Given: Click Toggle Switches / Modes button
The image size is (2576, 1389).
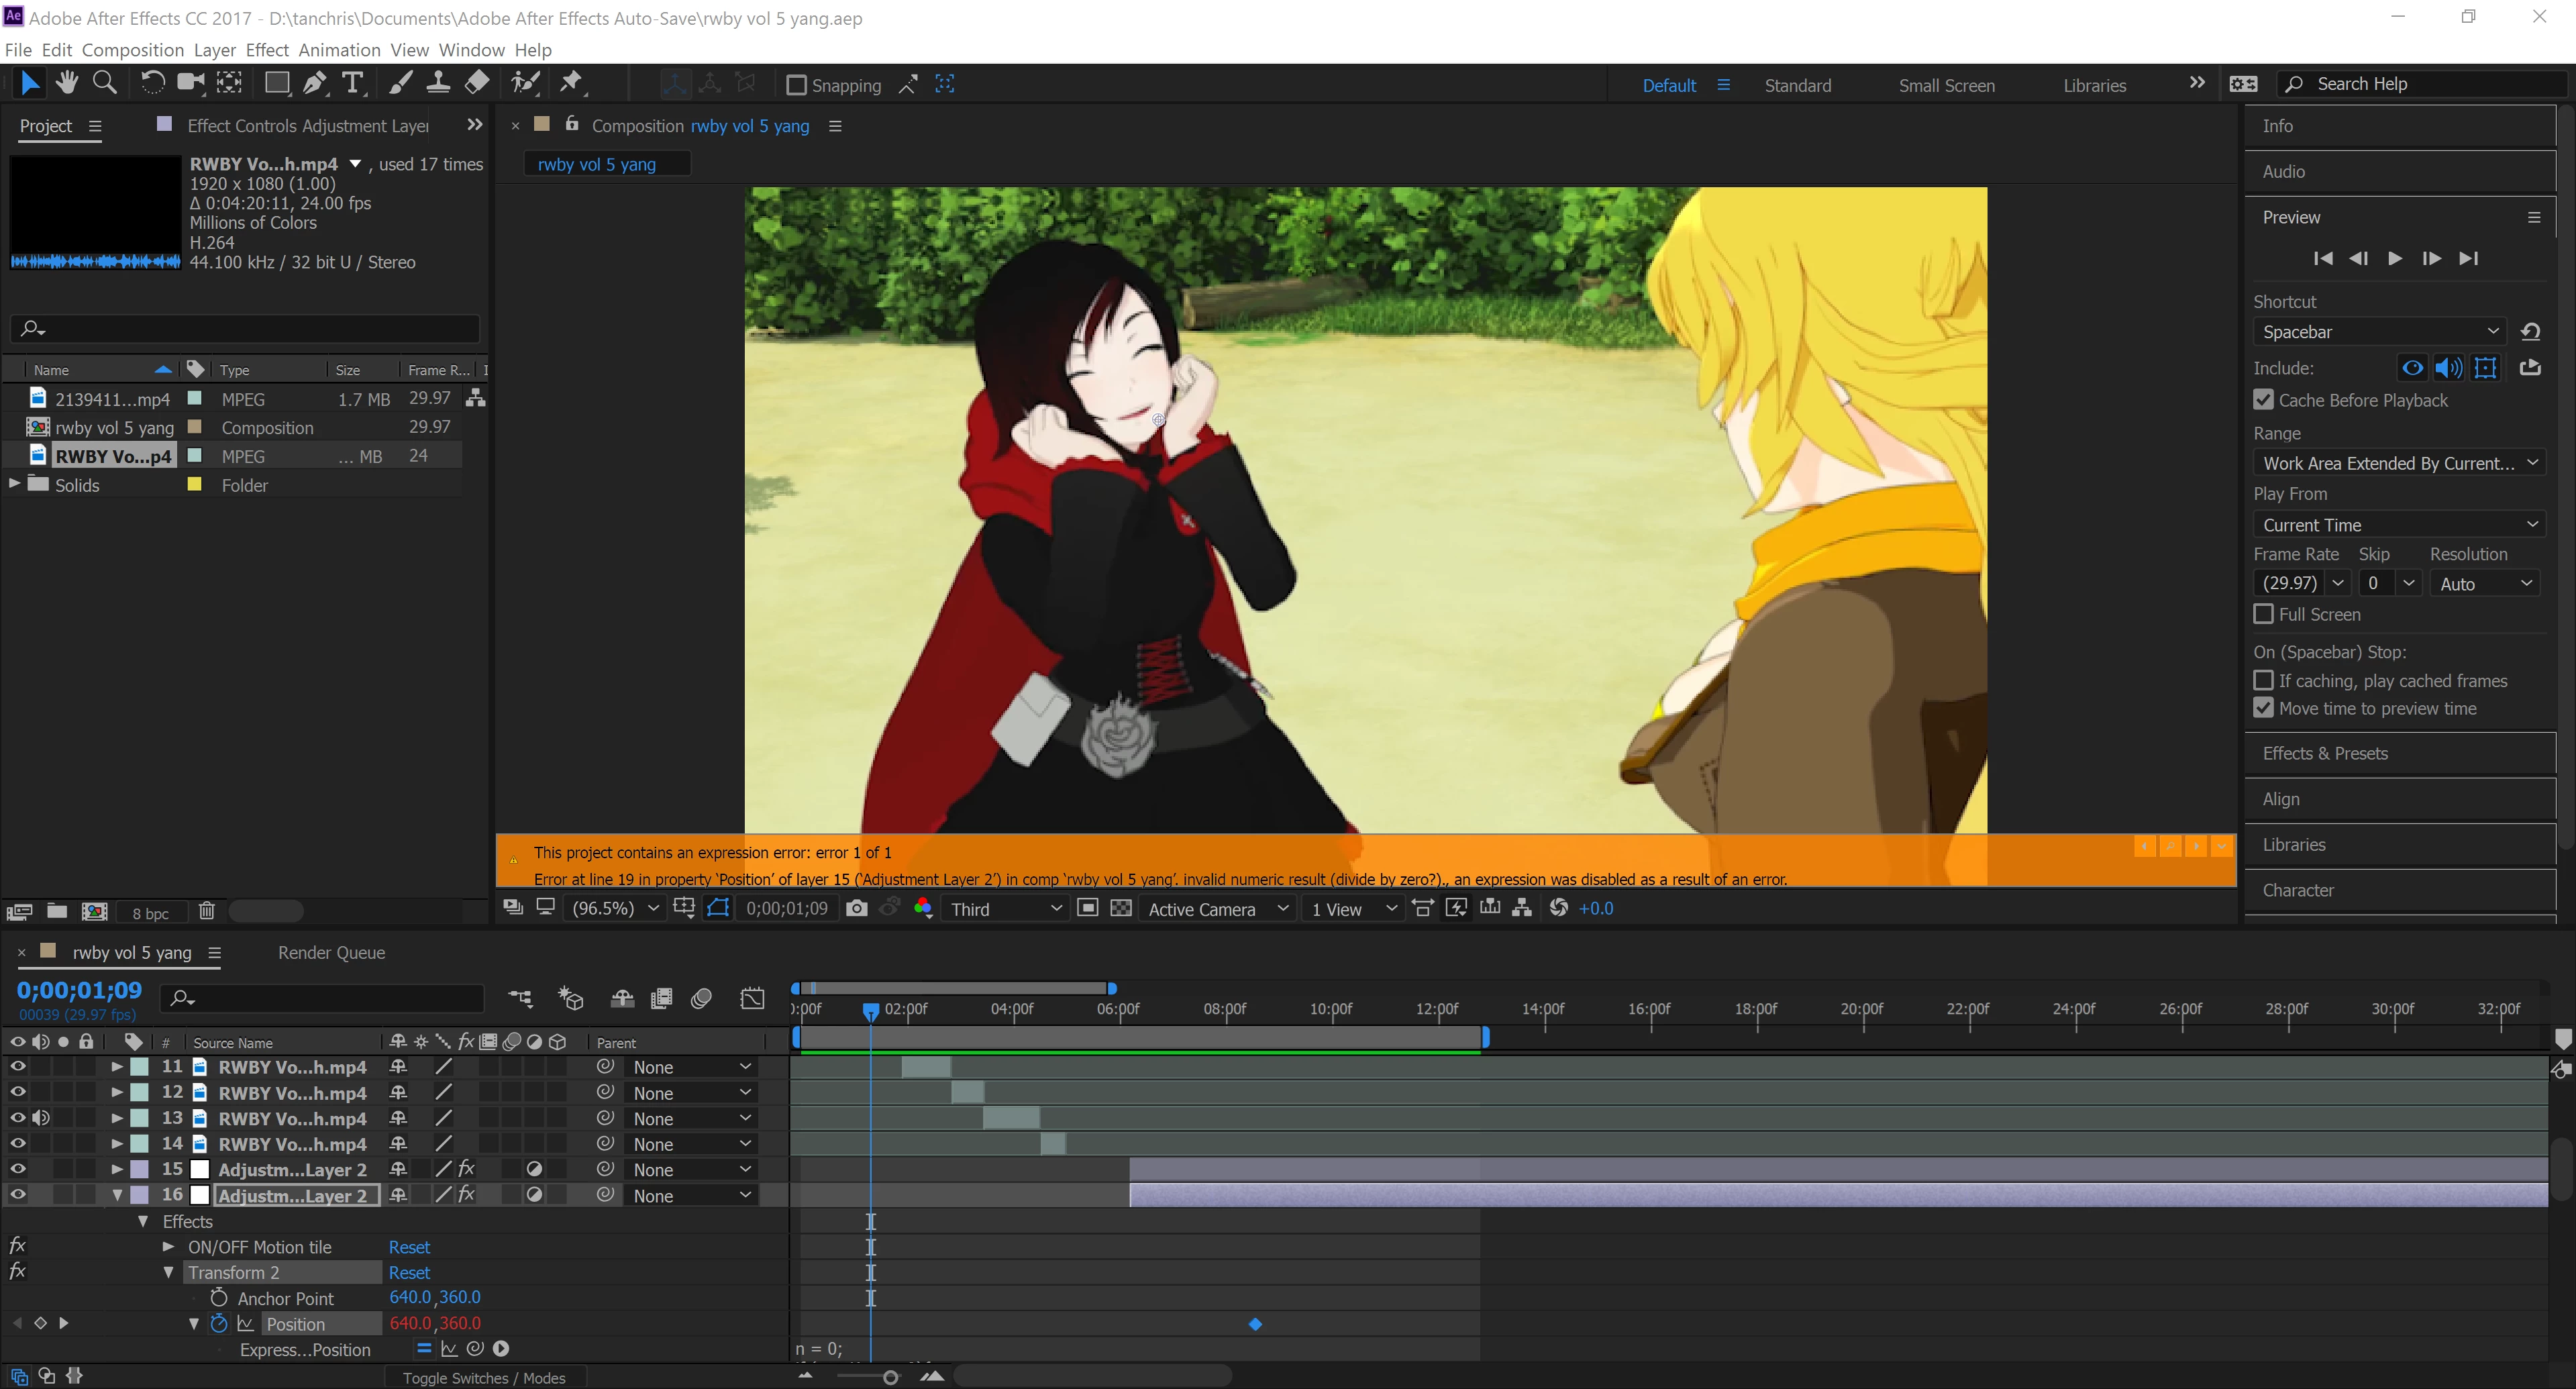Looking at the screenshot, I should tap(484, 1378).
